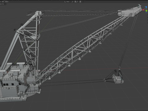Toggle proportional editing button

click(x=80, y=2)
